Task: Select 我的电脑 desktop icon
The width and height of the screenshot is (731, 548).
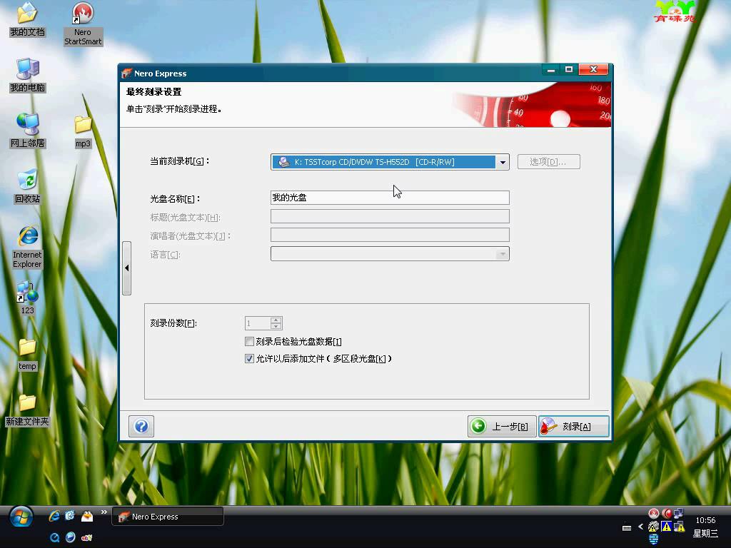Action: click(27, 76)
